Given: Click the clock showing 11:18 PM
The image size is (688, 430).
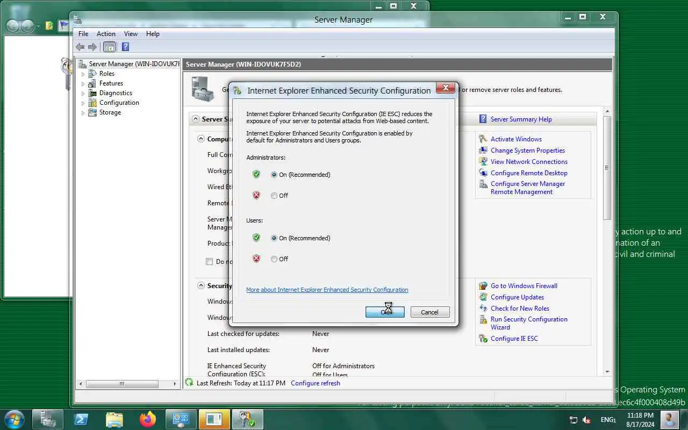Looking at the screenshot, I should (640, 420).
